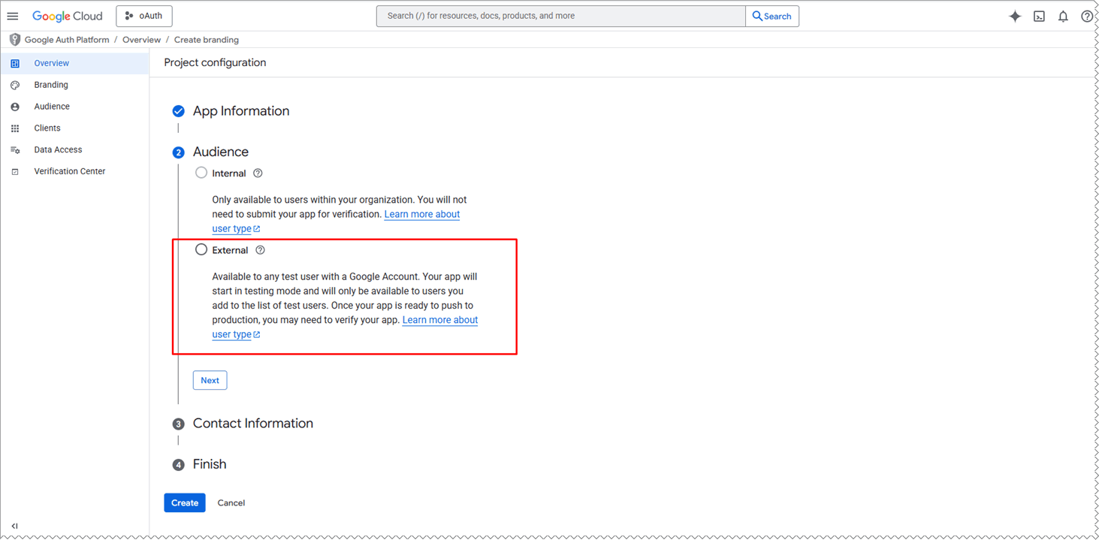Select the External radio option

(201, 250)
